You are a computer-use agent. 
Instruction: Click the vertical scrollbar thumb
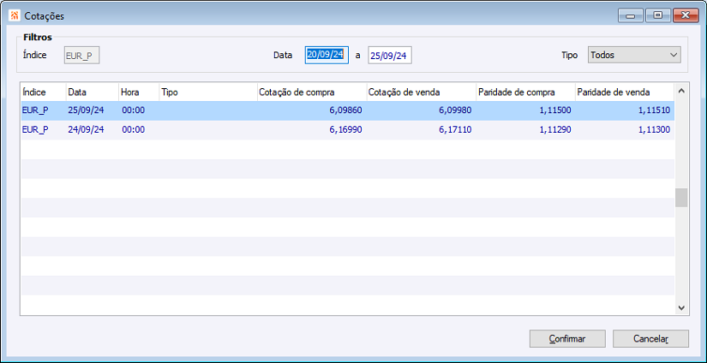pyautogui.click(x=680, y=198)
